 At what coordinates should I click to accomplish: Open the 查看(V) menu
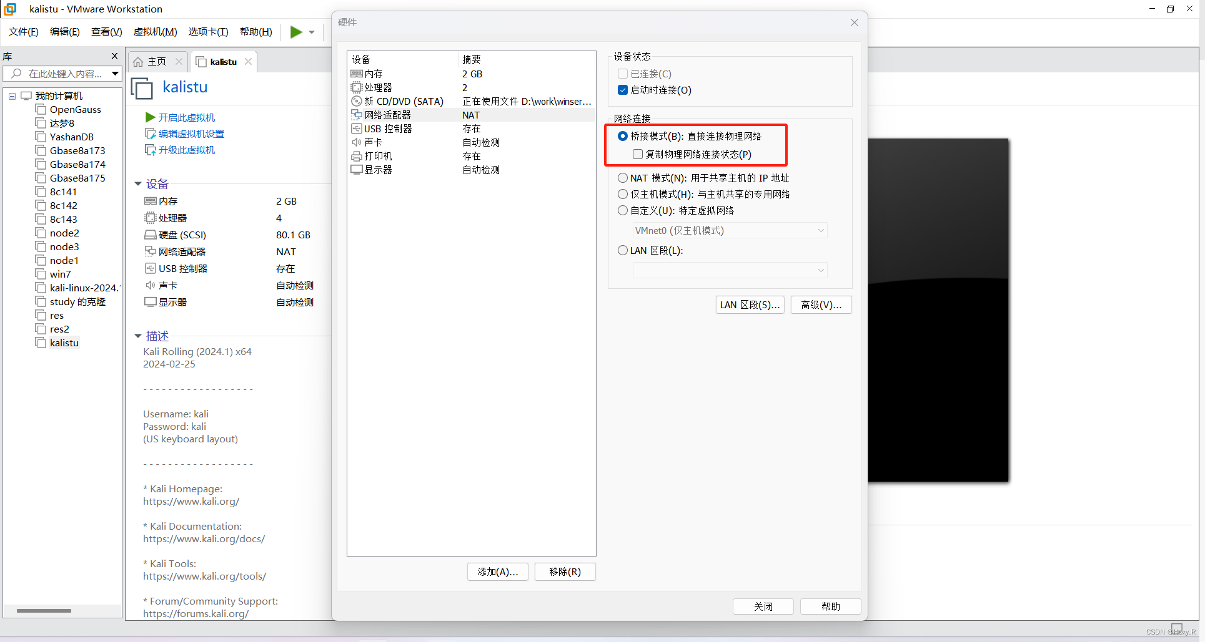(x=107, y=32)
